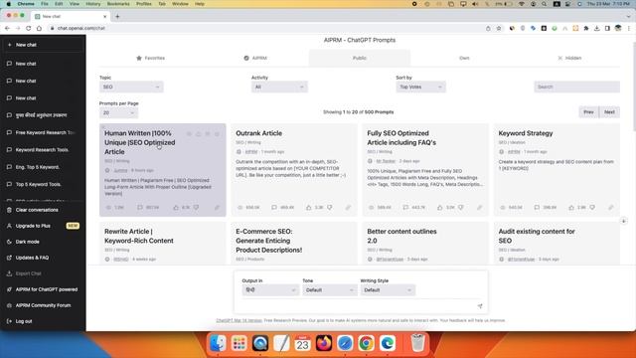The image size is (636, 358).
Task: Click the logout icon beside Log out
Action: [x=9, y=321]
